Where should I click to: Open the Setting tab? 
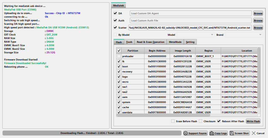click(x=190, y=42)
